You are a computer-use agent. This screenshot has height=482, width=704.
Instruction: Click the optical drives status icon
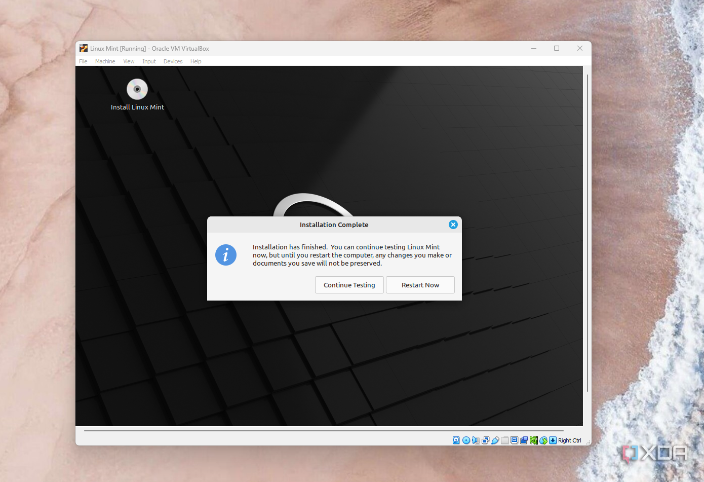pos(466,440)
